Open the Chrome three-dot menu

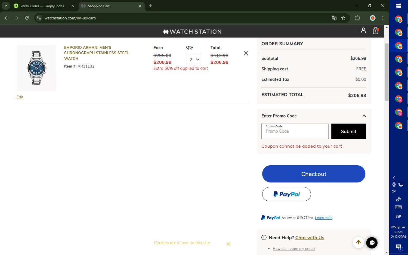(383, 18)
